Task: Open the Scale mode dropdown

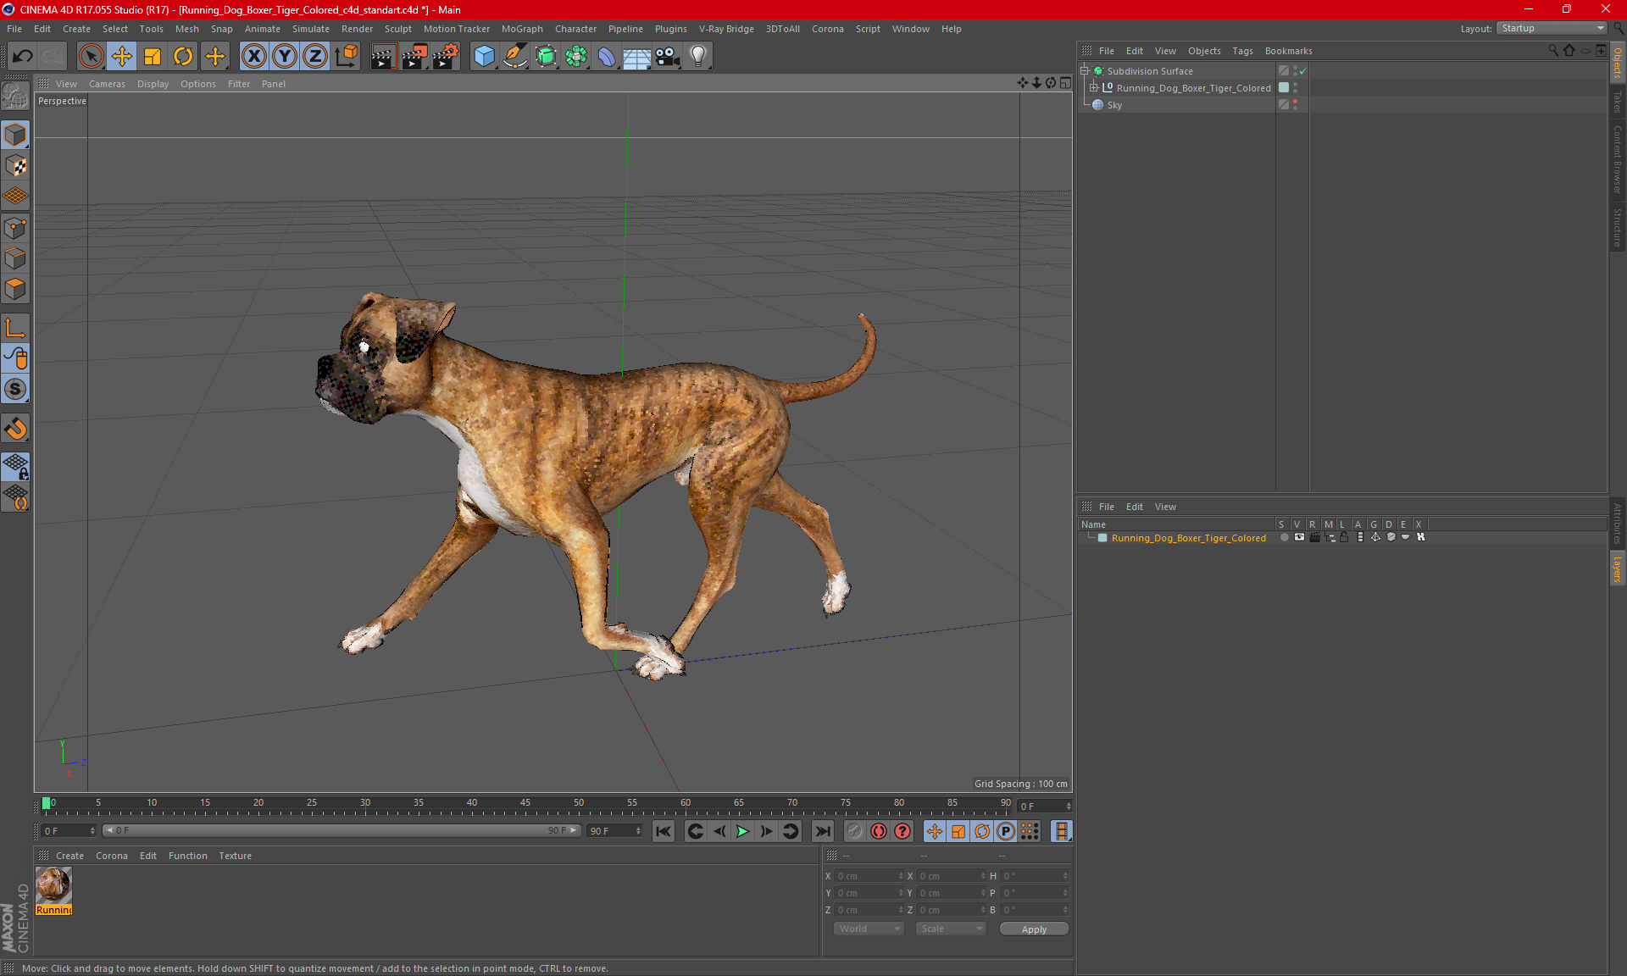Action: tap(951, 929)
